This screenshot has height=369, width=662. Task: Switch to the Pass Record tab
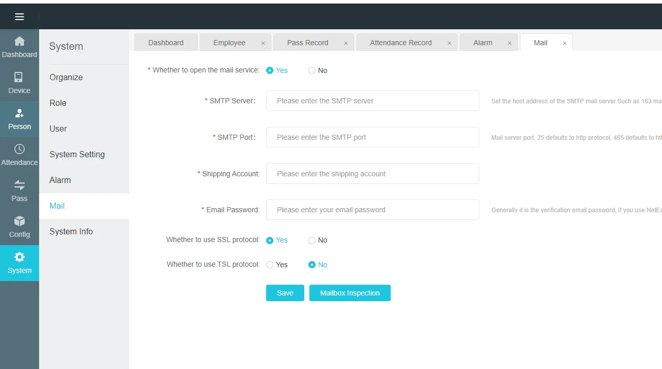point(307,43)
